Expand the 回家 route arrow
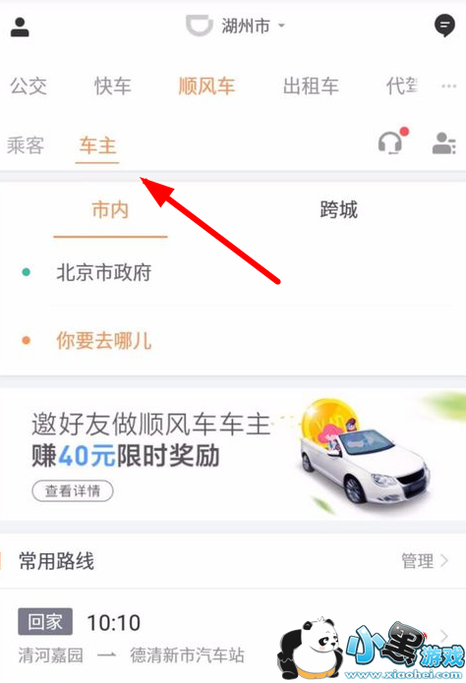Viewport: 466px width, 683px height. [x=443, y=637]
